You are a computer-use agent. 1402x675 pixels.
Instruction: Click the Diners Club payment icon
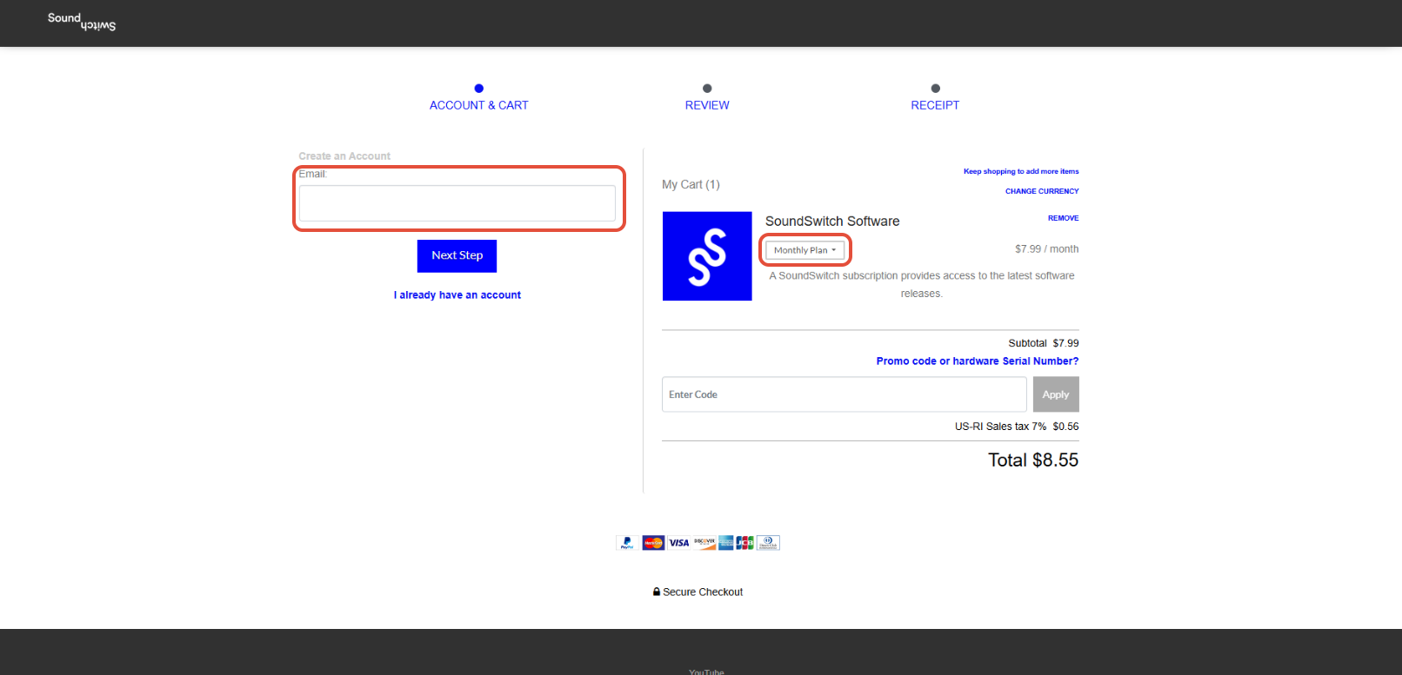point(768,543)
